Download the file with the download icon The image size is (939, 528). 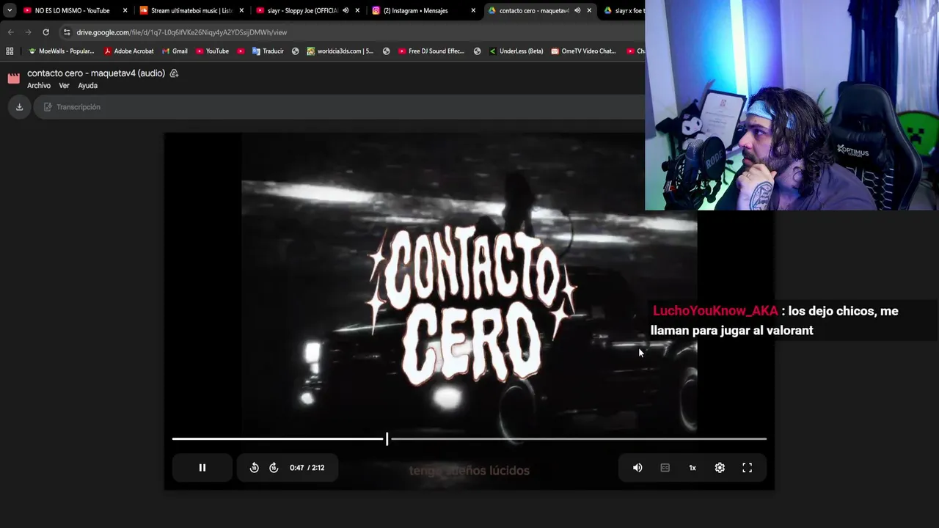point(20,107)
